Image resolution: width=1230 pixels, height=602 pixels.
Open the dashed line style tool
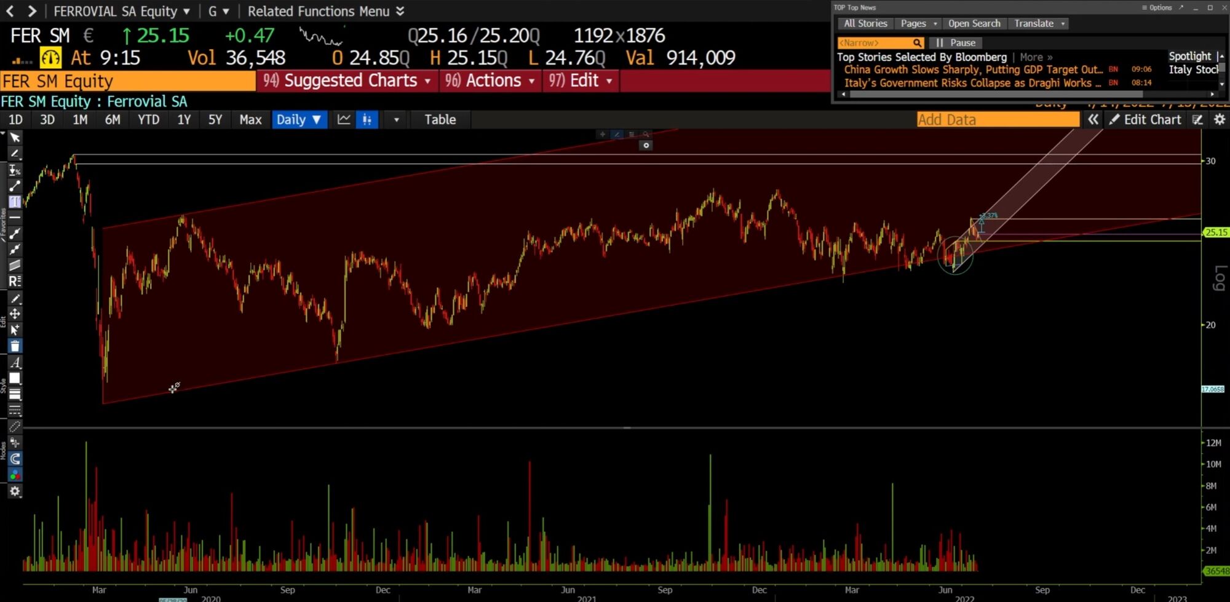pos(15,410)
